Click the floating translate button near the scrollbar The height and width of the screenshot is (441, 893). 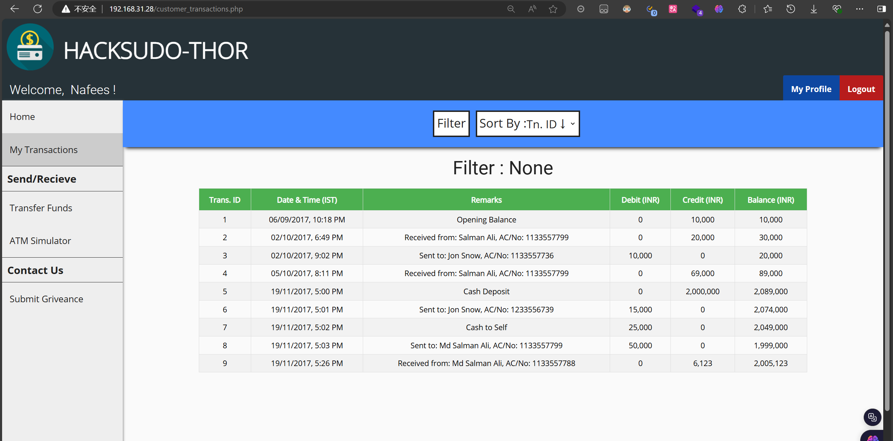pyautogui.click(x=872, y=417)
